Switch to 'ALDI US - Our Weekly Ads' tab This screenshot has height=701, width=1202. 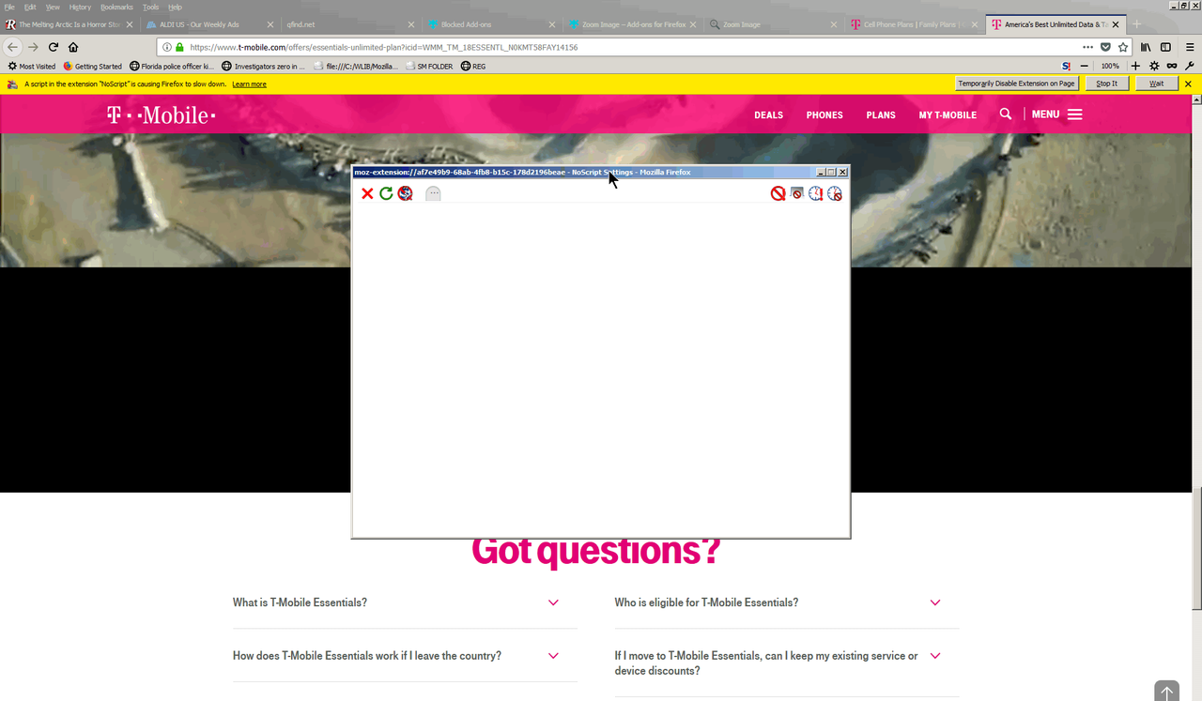[210, 24]
